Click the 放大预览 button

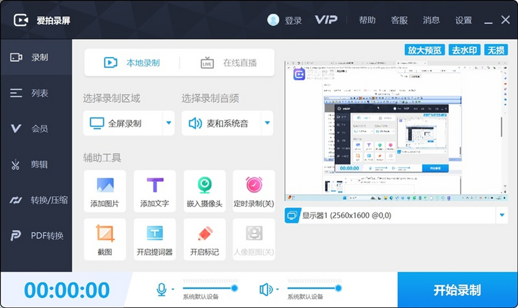[x=425, y=50]
